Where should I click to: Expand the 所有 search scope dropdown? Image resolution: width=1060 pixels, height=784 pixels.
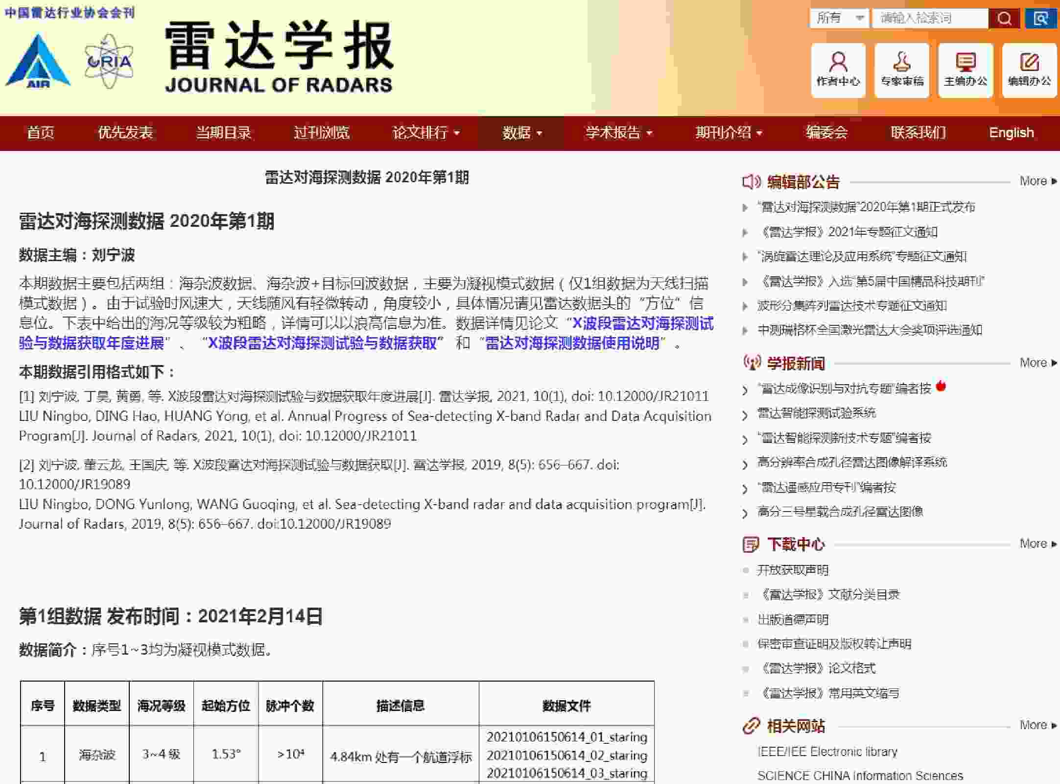click(839, 19)
